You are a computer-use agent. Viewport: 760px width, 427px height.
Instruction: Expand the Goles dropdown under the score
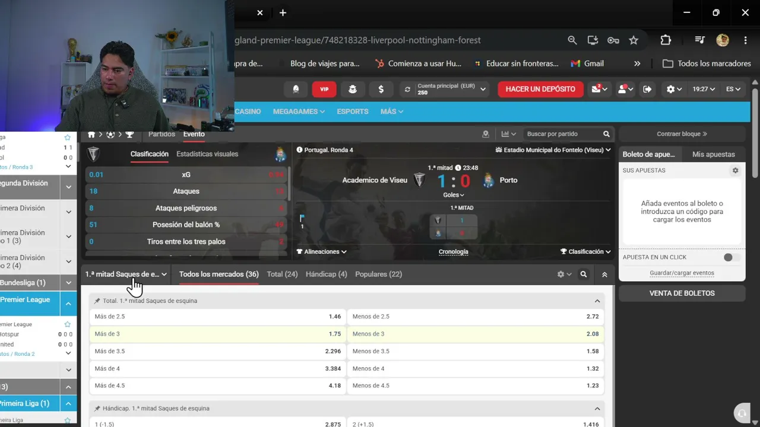coord(454,195)
